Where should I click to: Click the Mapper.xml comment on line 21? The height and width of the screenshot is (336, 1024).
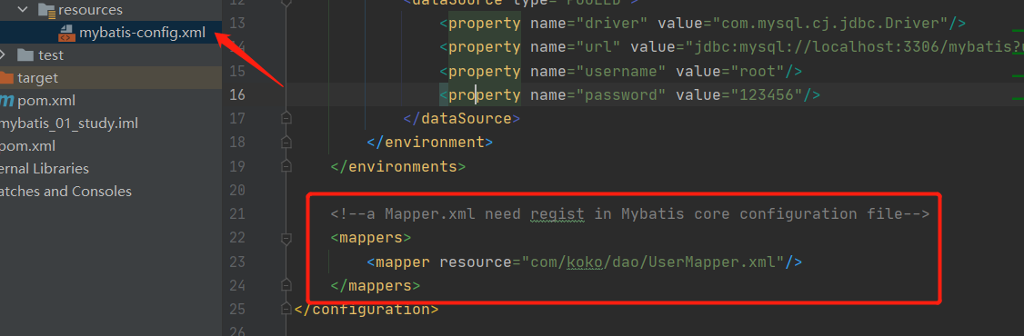tap(629, 214)
